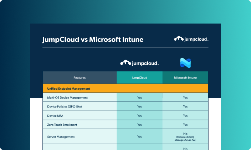The width and height of the screenshot is (251, 150).
Task: Click the JumpCloud logo above the table
Action: tap(140, 63)
